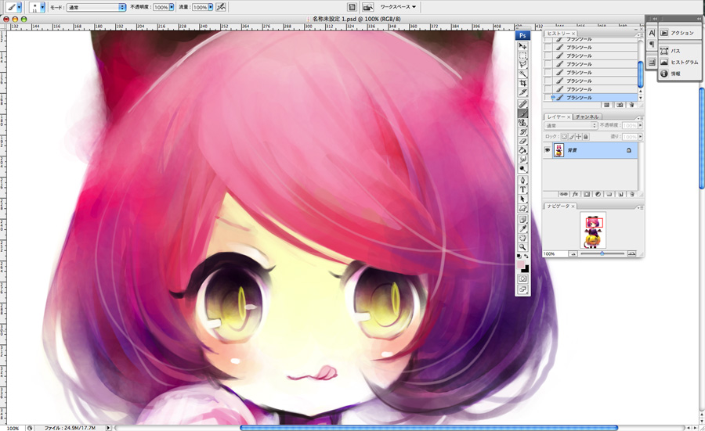Viewport: 705px width, 431px height.
Task: Select the Path Selection tool
Action: click(522, 199)
